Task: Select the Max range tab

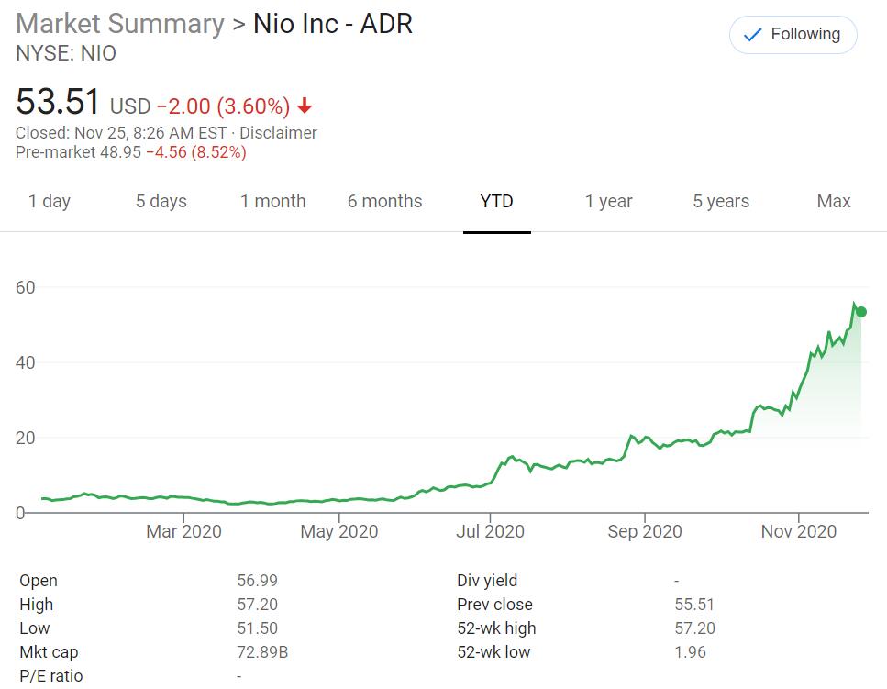Action: (x=833, y=201)
